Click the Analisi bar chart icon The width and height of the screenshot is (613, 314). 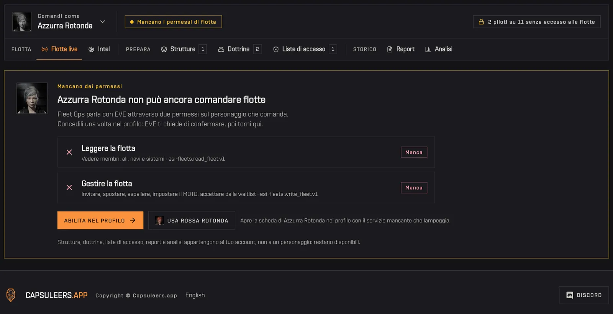[428, 49]
